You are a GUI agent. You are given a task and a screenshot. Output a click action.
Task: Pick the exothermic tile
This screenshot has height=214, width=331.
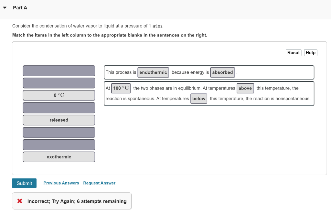tap(59, 157)
